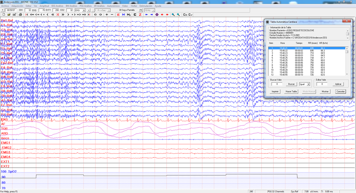Click the T button beside the time field
Image resolution: width=356 pixels, height=193 pixels.
2,10
